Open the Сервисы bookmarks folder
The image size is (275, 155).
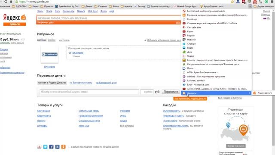(x=101, y=6)
